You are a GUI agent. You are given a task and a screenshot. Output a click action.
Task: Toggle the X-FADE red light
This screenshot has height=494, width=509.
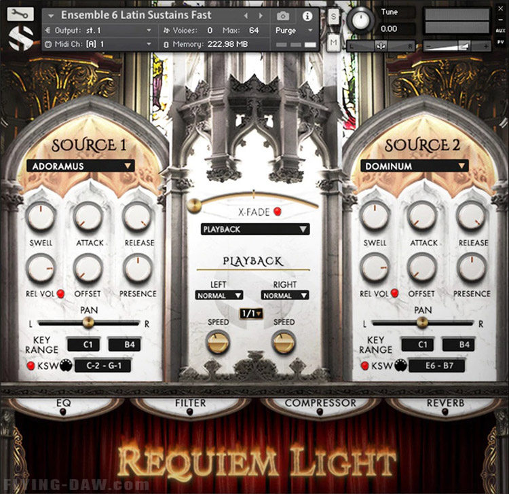coord(277,212)
